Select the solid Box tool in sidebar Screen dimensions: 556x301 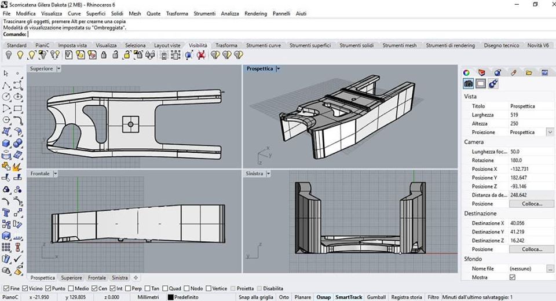6,143
